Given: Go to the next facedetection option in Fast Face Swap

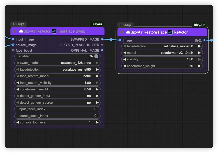Looking at the screenshot, I should [x=97, y=70].
